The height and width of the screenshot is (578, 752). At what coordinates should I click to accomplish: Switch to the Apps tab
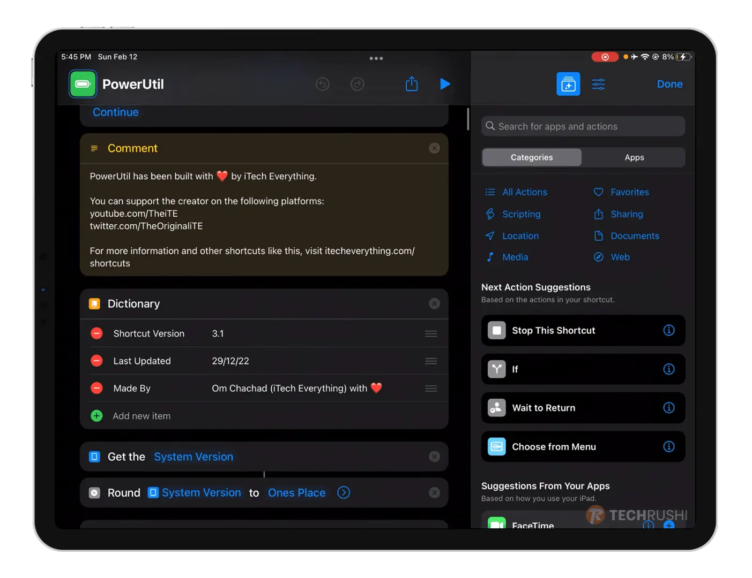coord(634,157)
